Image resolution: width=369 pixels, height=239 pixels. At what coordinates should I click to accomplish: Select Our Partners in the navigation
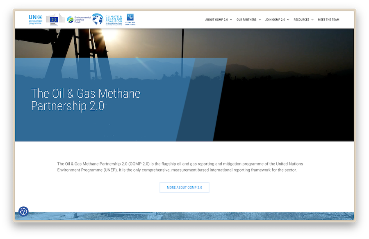point(246,20)
